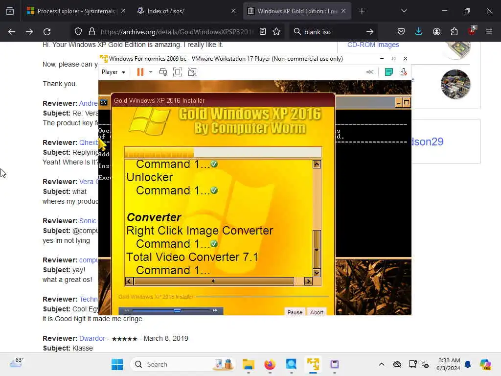List all tabs with the chevron

tap(404, 11)
